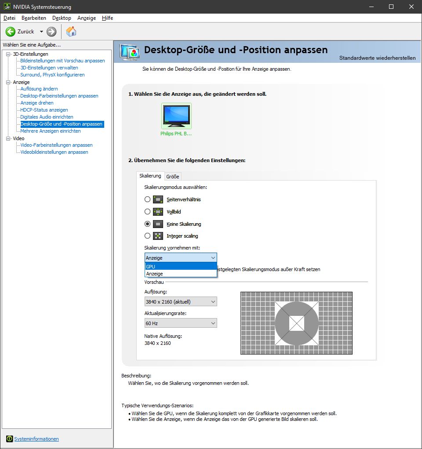The image size is (422, 449).
Task: Go to the home page via the house icon
Action: click(71, 32)
